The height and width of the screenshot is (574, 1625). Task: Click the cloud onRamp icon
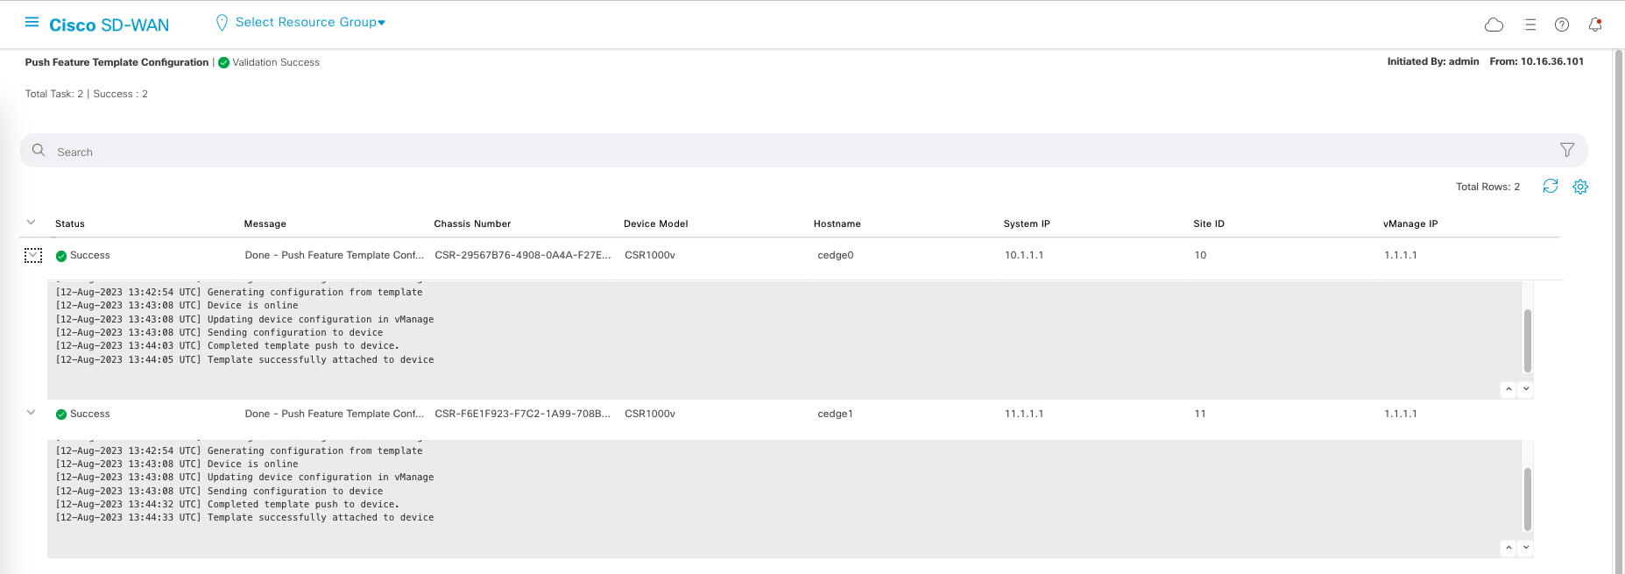(1494, 25)
